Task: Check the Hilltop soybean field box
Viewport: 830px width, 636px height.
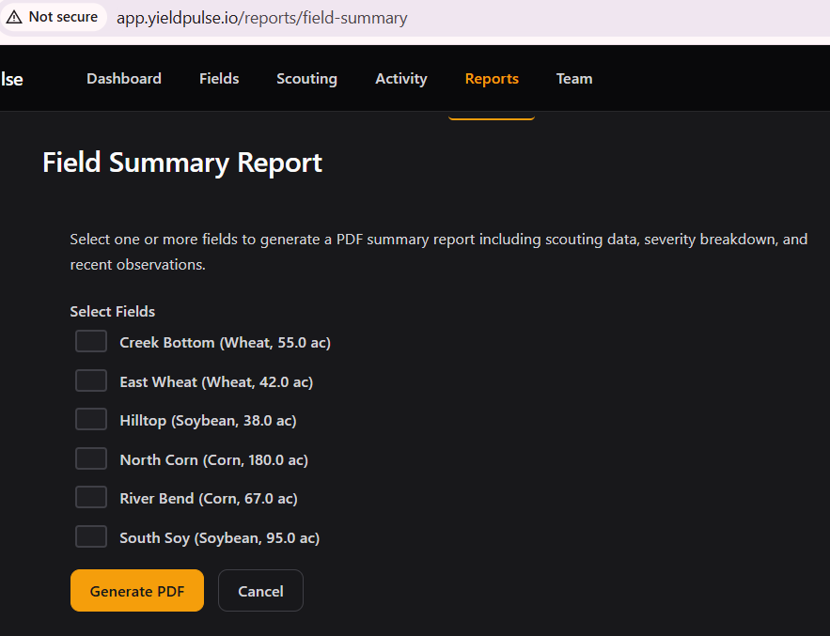Action: 91,420
